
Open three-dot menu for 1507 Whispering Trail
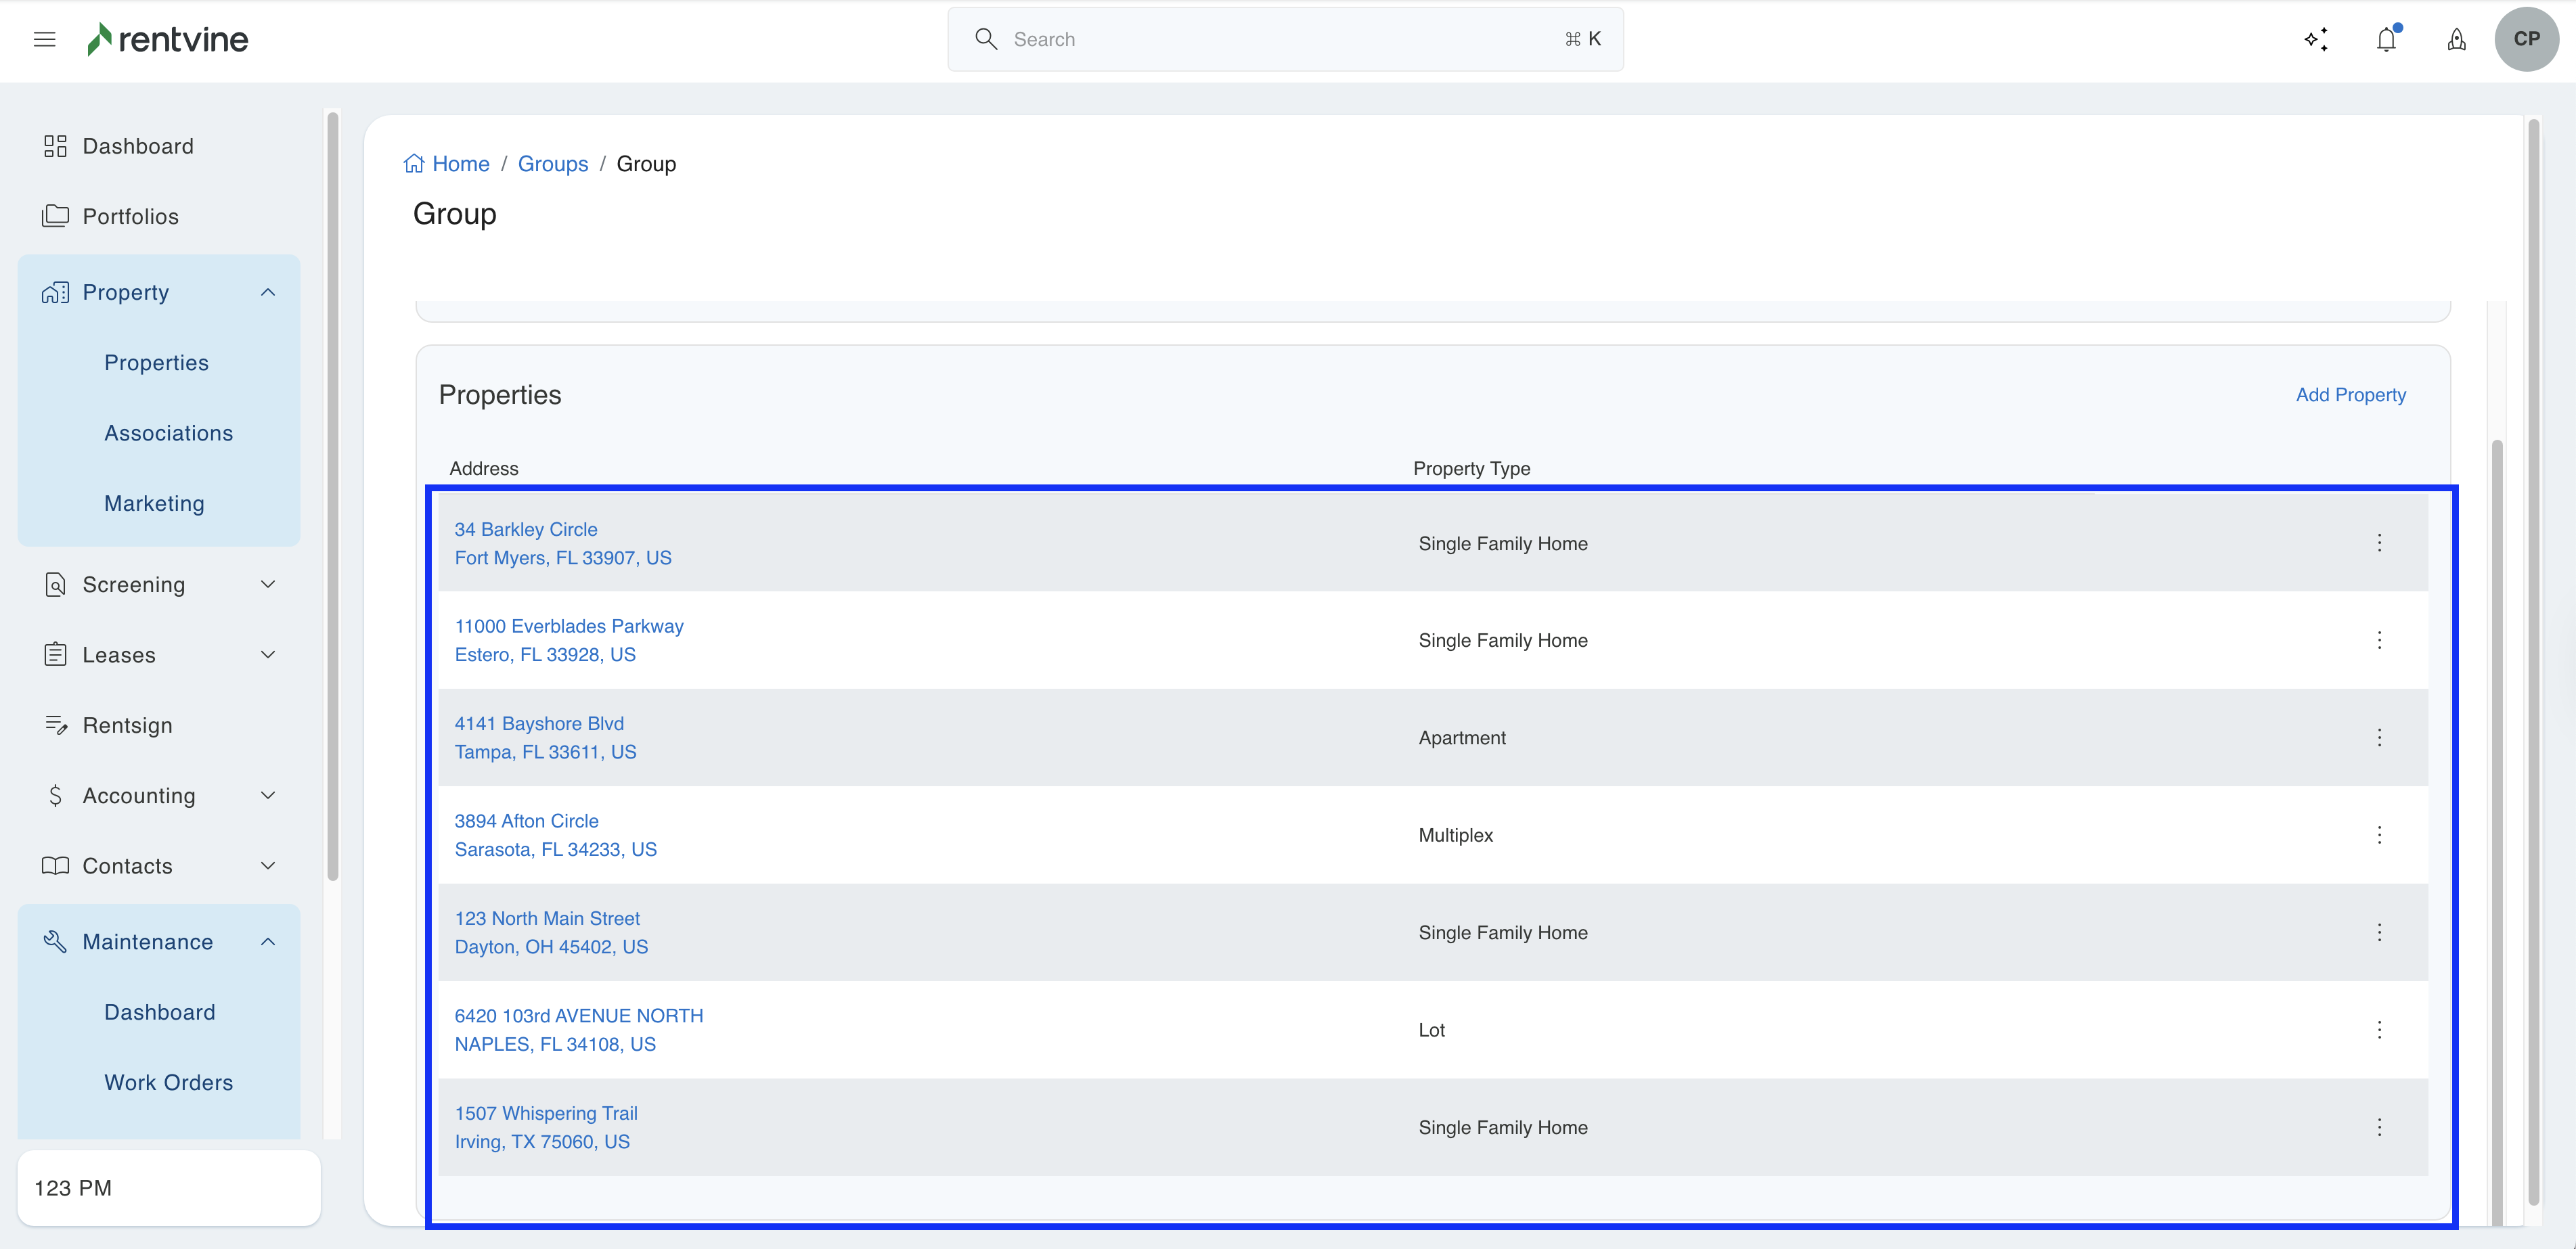pos(2379,1127)
